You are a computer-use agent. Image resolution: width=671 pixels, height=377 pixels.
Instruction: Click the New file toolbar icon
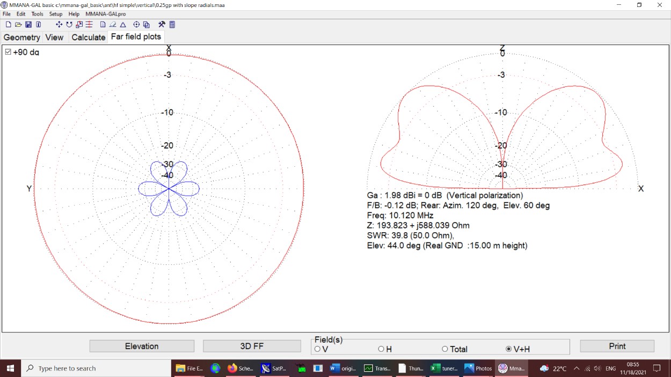(x=8, y=25)
